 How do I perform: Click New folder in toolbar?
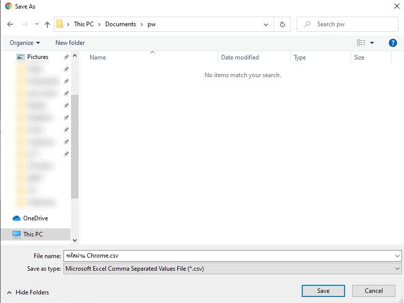coord(70,43)
